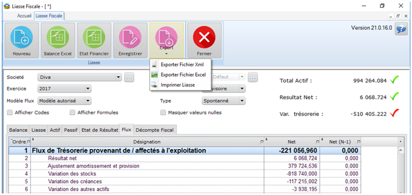Screen dimensions: 412x195
Task: Select the Flux tab
Action: click(x=126, y=129)
